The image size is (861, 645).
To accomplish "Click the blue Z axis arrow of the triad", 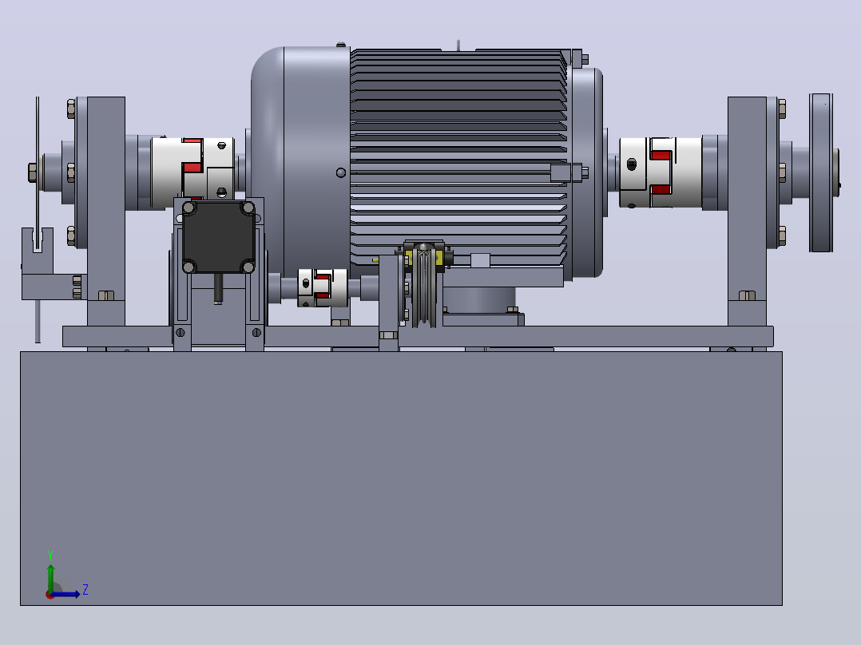I will click(x=65, y=594).
